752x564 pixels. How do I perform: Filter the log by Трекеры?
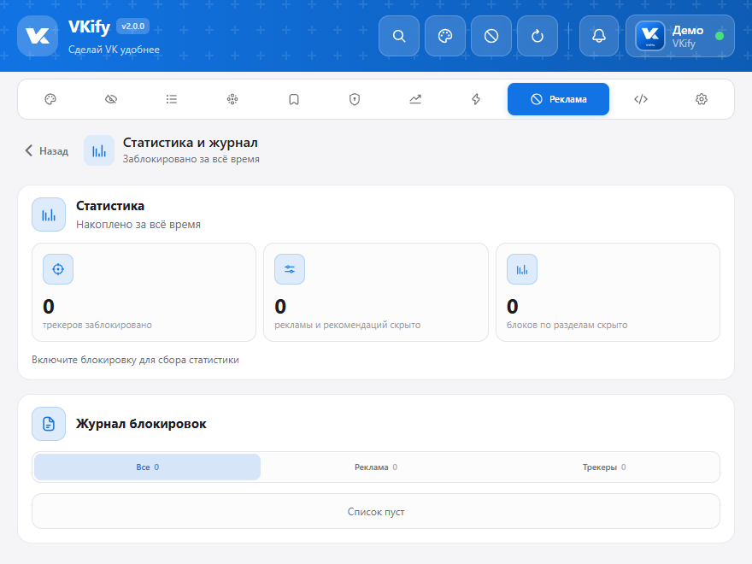[604, 467]
